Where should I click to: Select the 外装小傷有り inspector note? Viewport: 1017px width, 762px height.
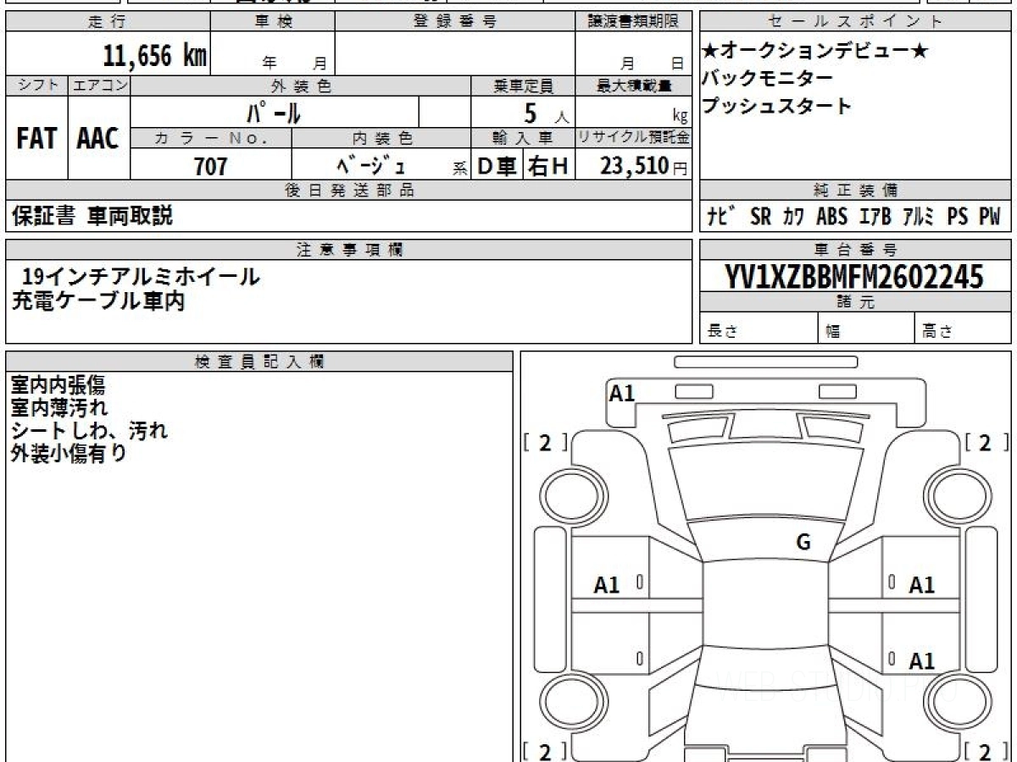pos(69,454)
